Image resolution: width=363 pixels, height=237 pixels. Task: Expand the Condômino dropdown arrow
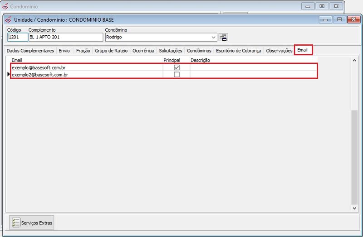214,37
